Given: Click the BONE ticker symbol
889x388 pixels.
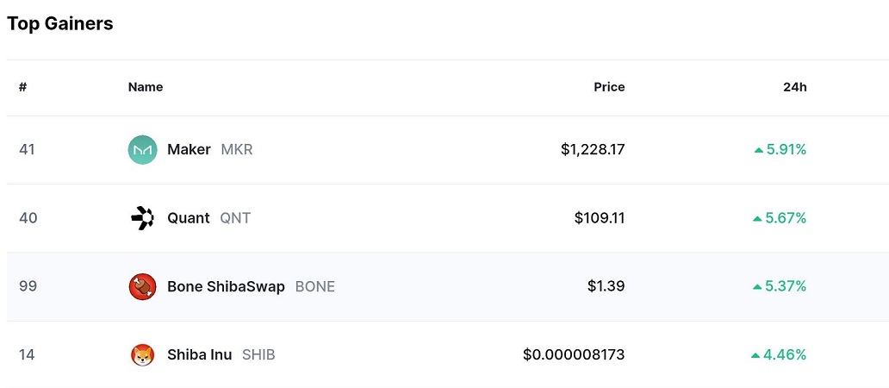Looking at the screenshot, I should (x=315, y=286).
